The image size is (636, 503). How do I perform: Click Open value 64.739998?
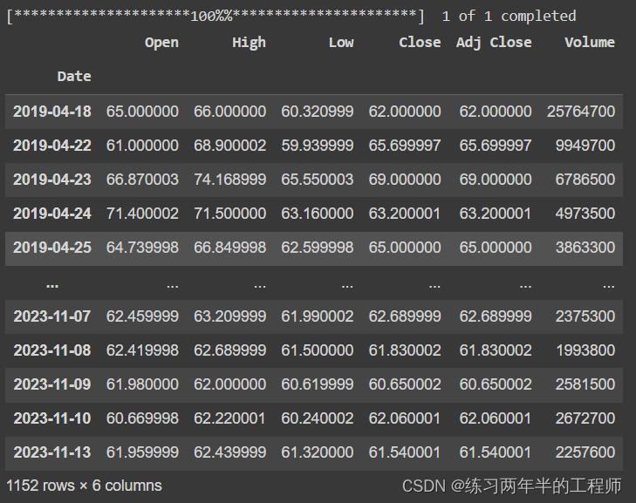(142, 248)
